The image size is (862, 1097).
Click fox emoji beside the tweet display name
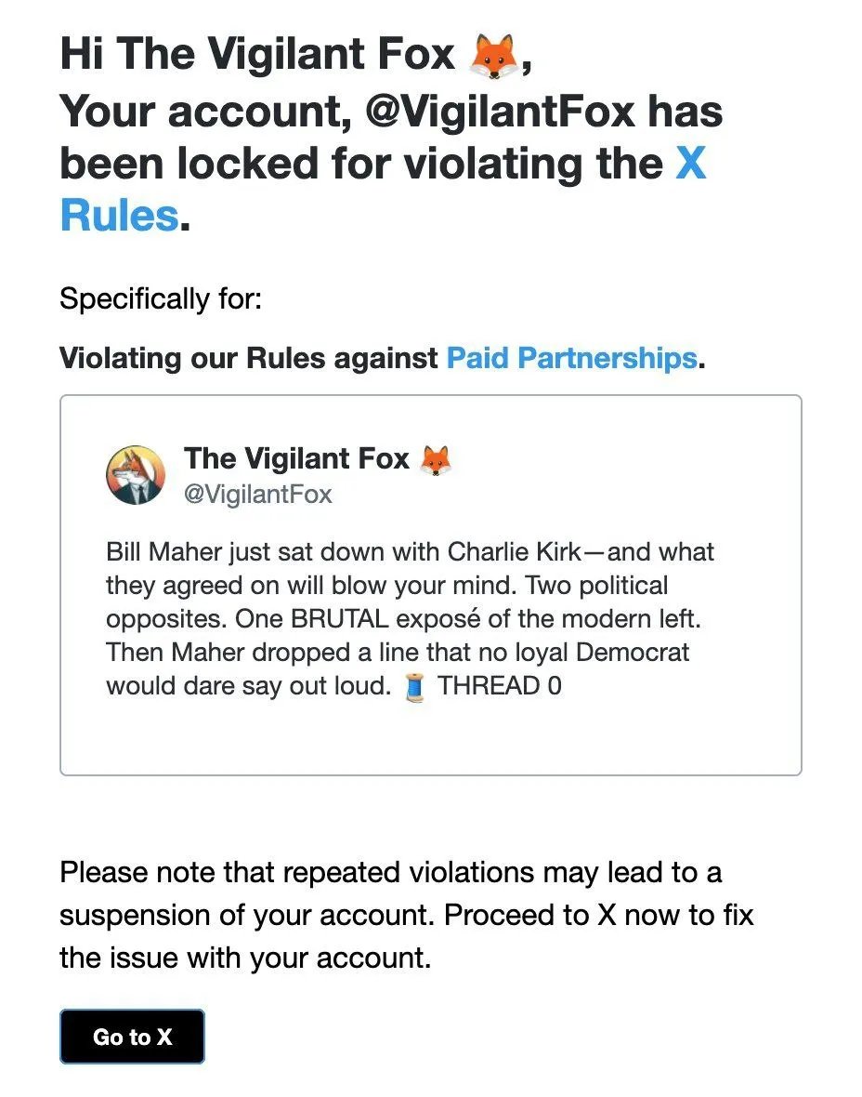[x=435, y=458]
